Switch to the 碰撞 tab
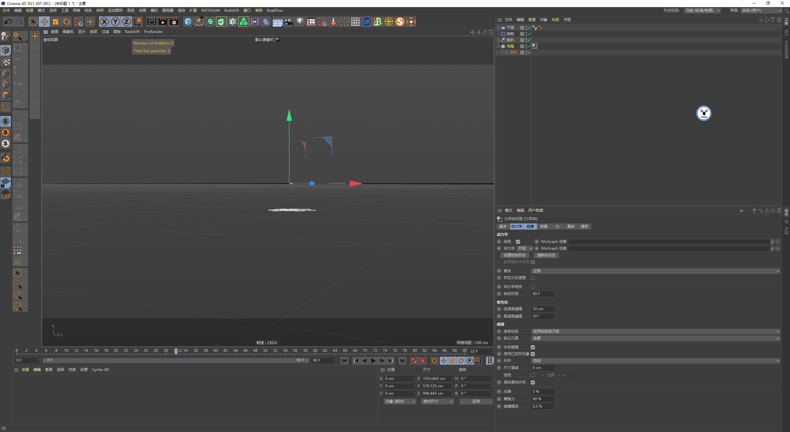 tap(530, 226)
